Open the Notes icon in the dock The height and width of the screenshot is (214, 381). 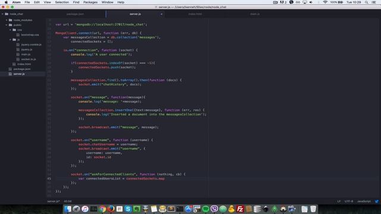tap(154, 209)
